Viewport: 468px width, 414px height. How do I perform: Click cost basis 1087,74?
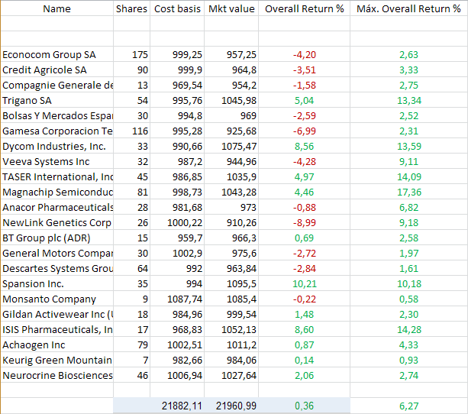177,299
